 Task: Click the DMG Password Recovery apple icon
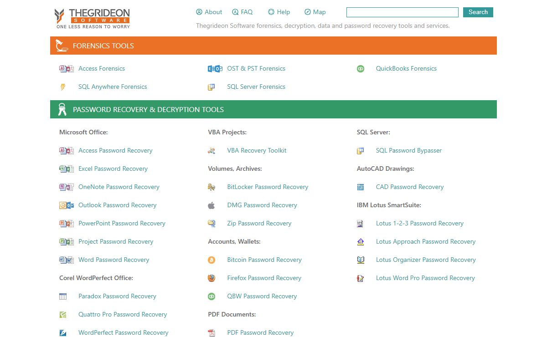[x=212, y=205]
